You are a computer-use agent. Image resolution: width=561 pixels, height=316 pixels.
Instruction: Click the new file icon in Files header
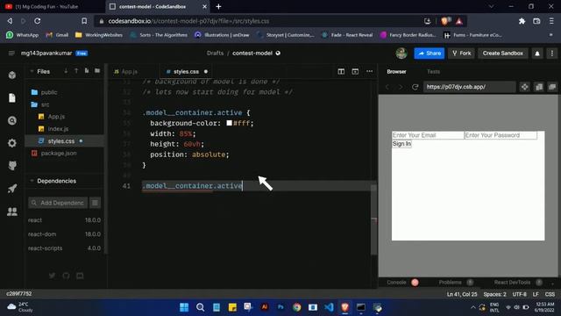click(x=87, y=71)
